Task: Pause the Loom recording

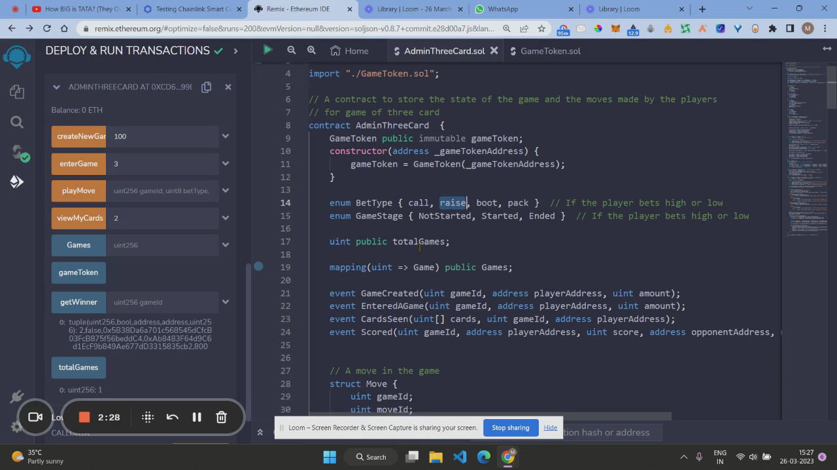Action: (x=197, y=417)
